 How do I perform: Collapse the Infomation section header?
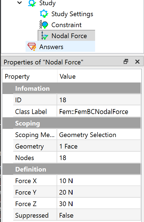[72, 88]
